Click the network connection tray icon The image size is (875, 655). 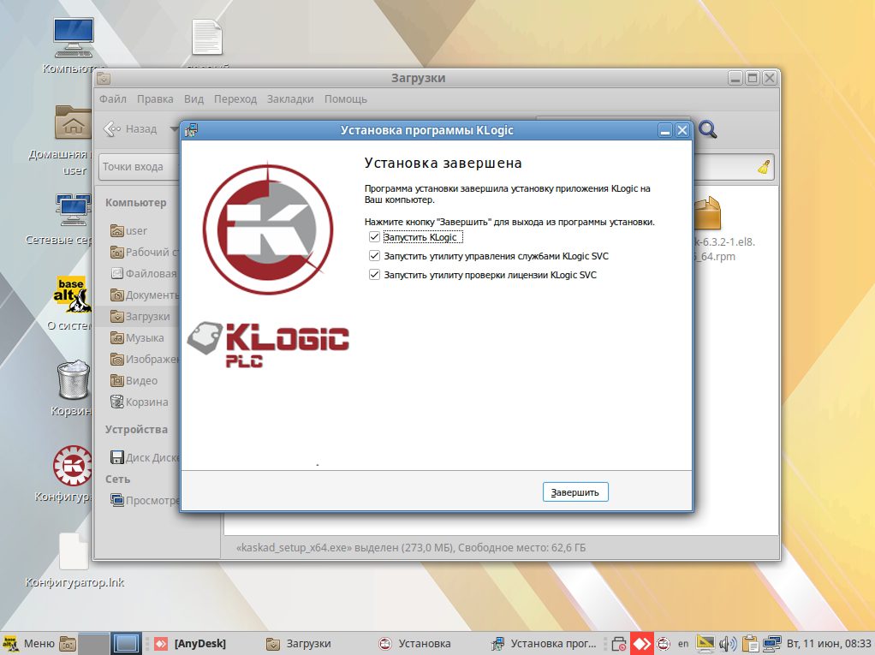pos(772,643)
